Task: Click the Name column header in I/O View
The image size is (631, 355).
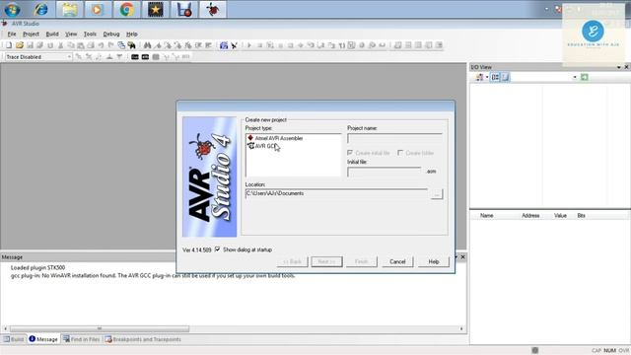Action: coord(486,216)
